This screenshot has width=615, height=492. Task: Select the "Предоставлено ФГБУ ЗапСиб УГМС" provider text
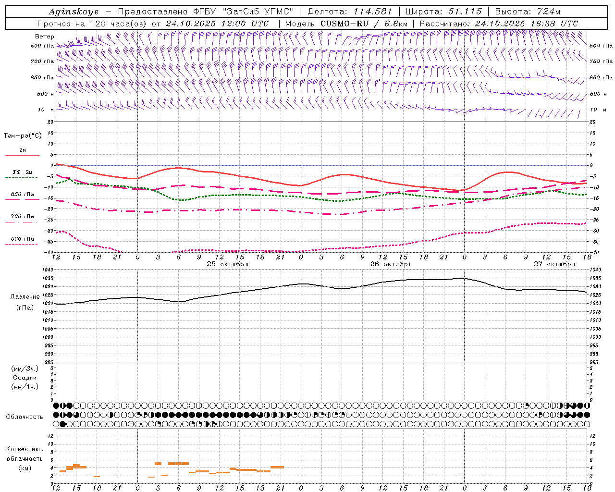[206, 12]
